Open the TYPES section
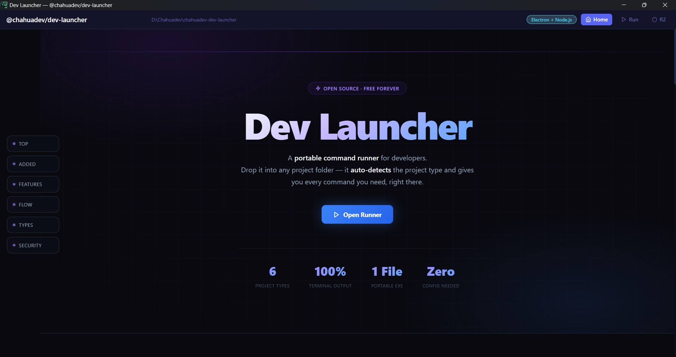This screenshot has width=676, height=357. 33,225
